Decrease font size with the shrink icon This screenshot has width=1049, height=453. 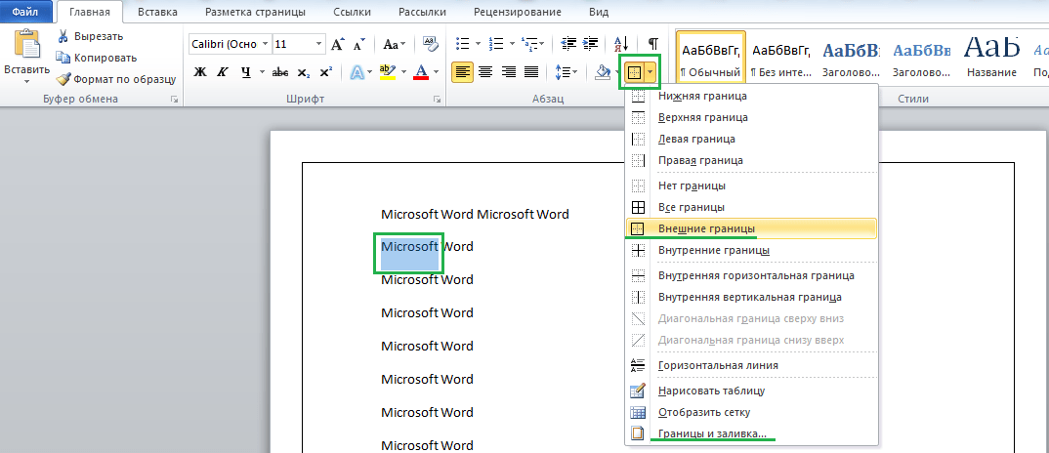coord(358,44)
